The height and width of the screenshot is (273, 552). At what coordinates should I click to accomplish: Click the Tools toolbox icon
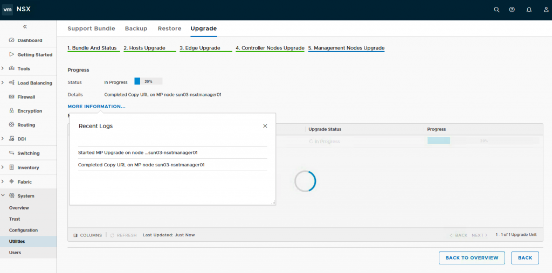click(11, 68)
